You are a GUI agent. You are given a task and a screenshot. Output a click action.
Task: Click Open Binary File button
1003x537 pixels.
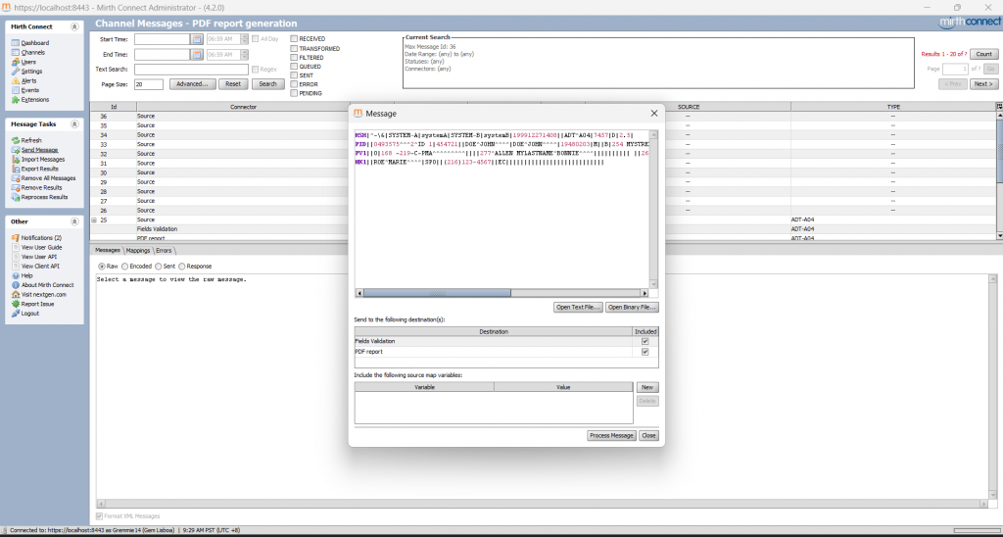pos(632,308)
